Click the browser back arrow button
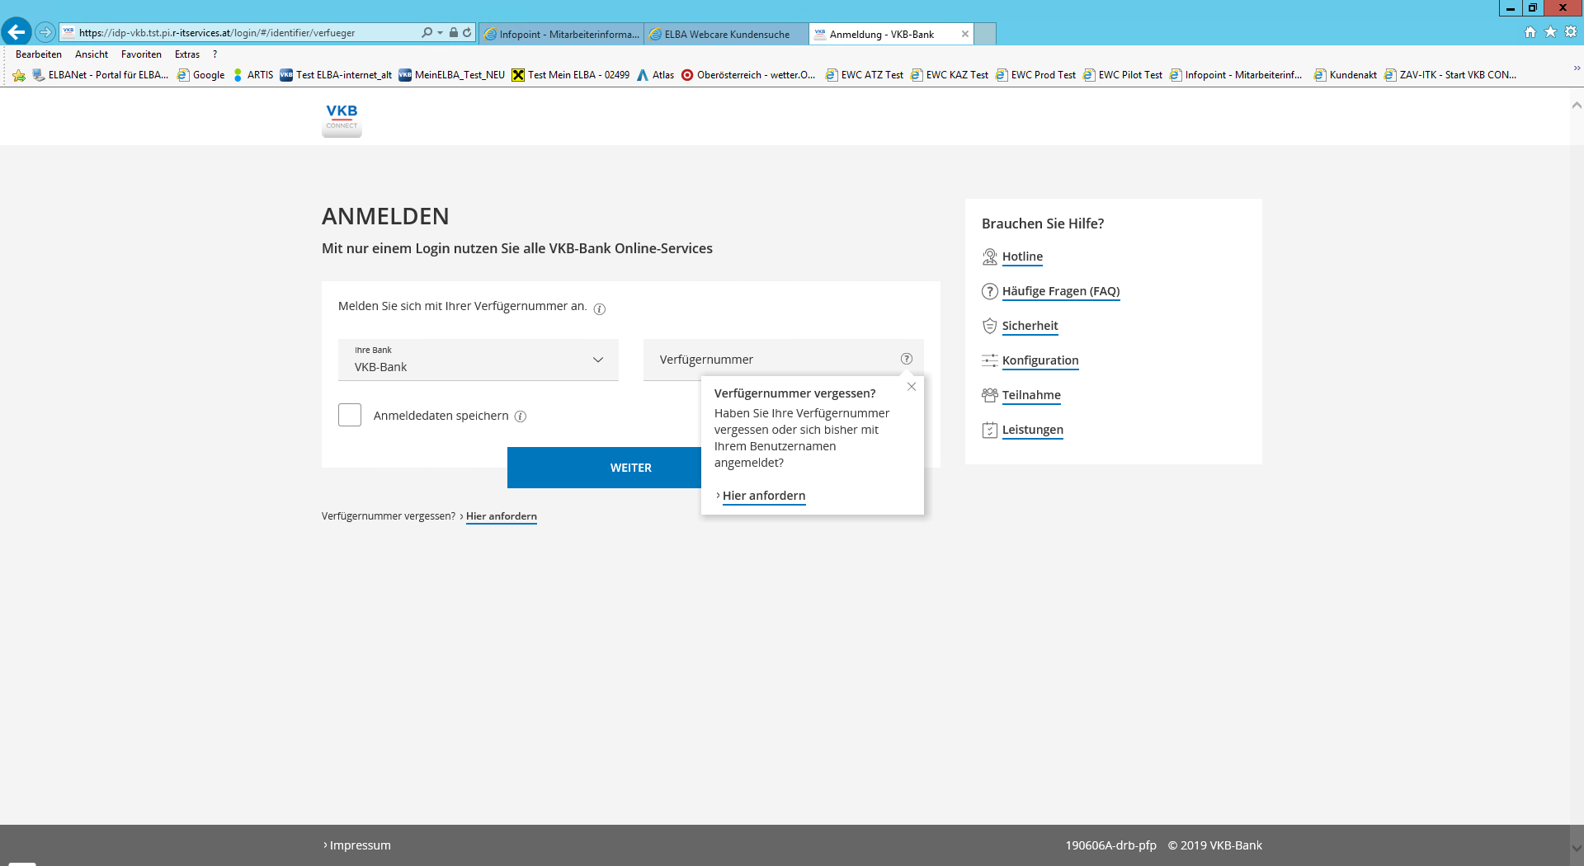 coord(16,32)
